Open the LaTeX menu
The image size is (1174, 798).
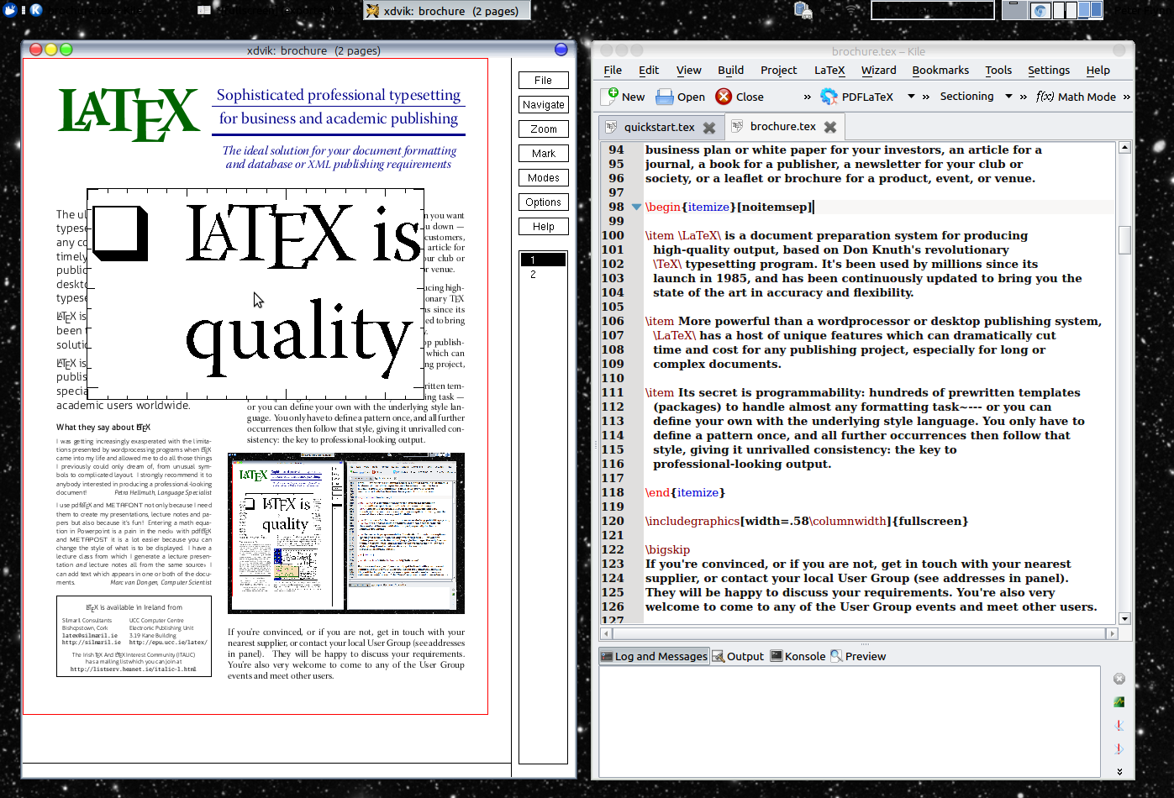point(829,71)
